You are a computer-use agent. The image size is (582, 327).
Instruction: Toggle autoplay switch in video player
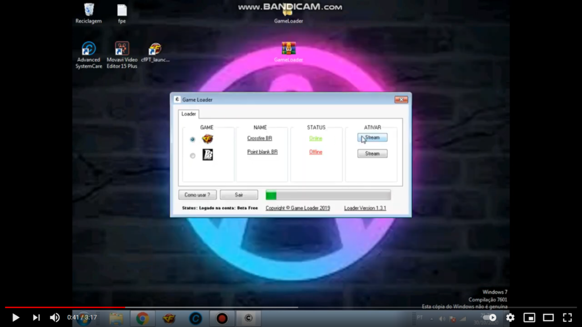pos(489,317)
